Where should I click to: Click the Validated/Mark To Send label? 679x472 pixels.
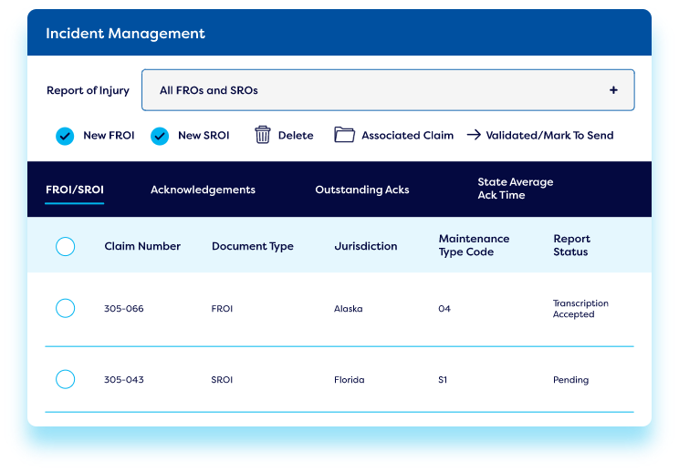click(x=549, y=135)
